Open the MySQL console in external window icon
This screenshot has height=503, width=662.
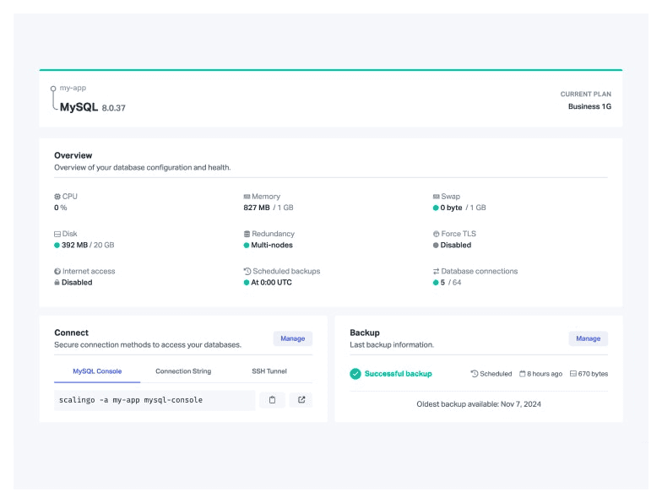301,400
